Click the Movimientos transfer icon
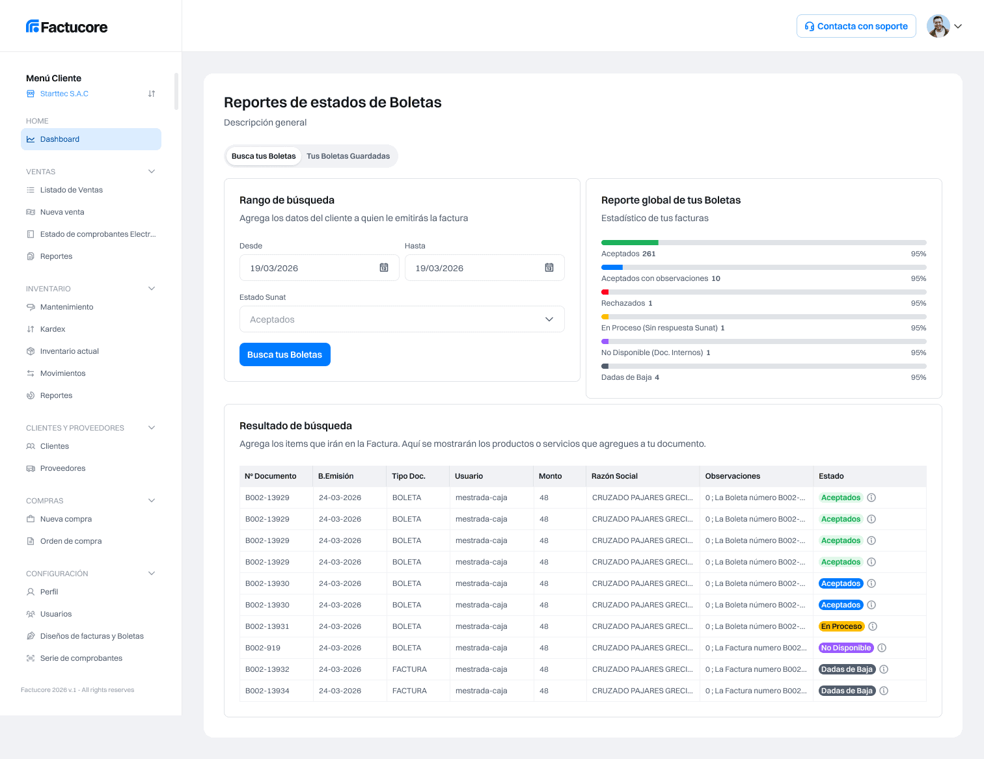Image resolution: width=984 pixels, height=759 pixels. coord(31,373)
